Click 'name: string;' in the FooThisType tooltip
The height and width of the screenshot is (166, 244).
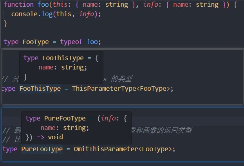[x=63, y=67]
